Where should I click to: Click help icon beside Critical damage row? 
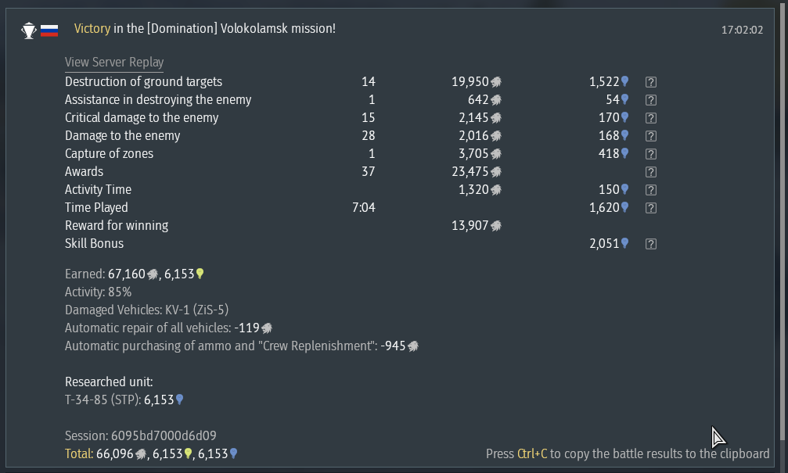click(650, 118)
